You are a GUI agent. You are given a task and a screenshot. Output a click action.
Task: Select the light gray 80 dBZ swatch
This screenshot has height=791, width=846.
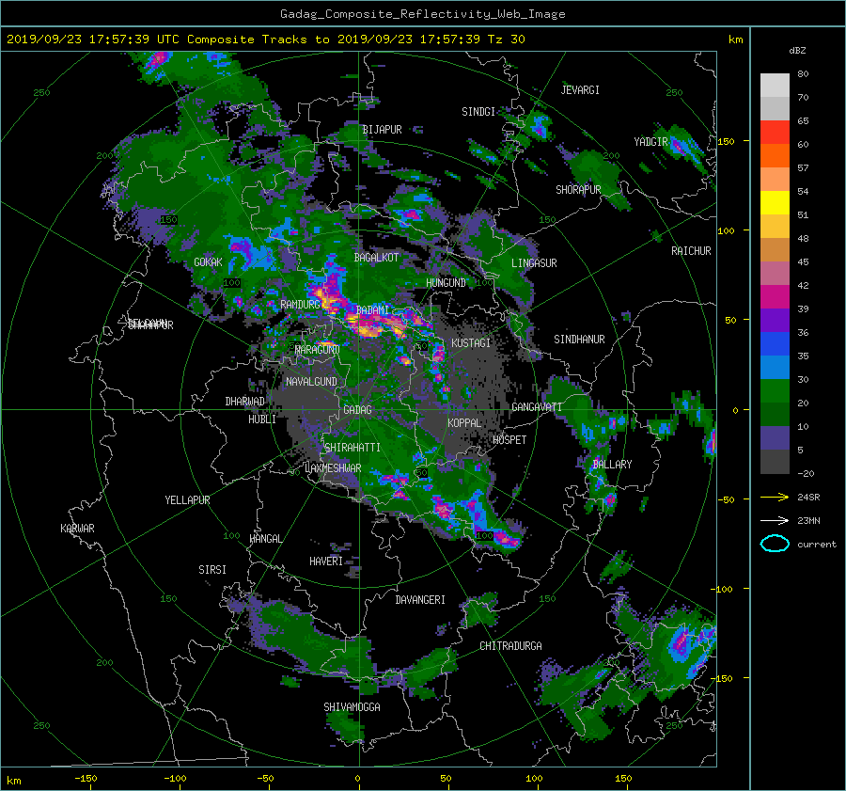[775, 85]
